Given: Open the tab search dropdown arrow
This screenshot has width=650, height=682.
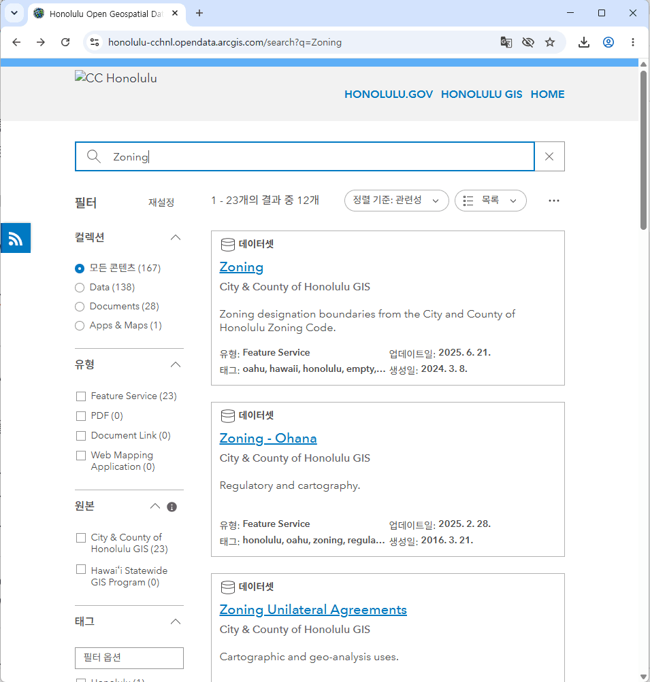Looking at the screenshot, I should pos(14,13).
